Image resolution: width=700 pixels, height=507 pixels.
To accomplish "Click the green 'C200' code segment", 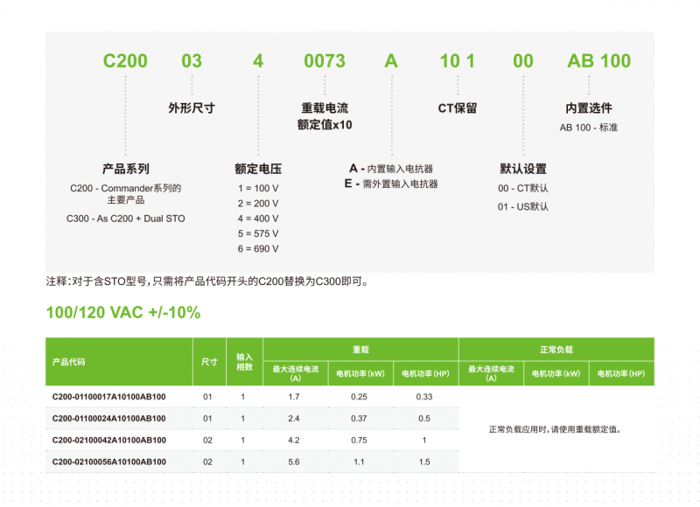I will pos(125,61).
